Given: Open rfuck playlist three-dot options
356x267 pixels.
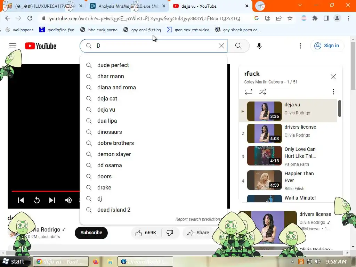Looking at the screenshot, I should coord(333,92).
